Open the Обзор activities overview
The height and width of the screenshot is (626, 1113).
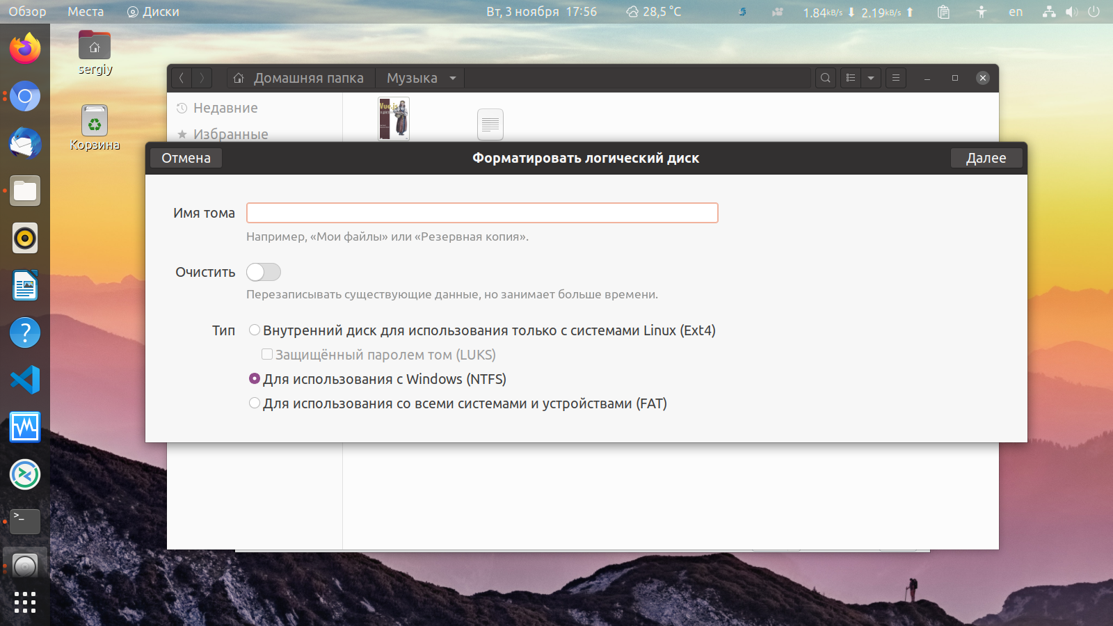(x=27, y=12)
